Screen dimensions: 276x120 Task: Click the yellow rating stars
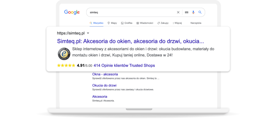[x=66, y=66]
